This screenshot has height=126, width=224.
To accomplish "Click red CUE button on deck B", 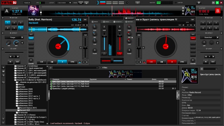I will pyautogui.click(x=151, y=62).
